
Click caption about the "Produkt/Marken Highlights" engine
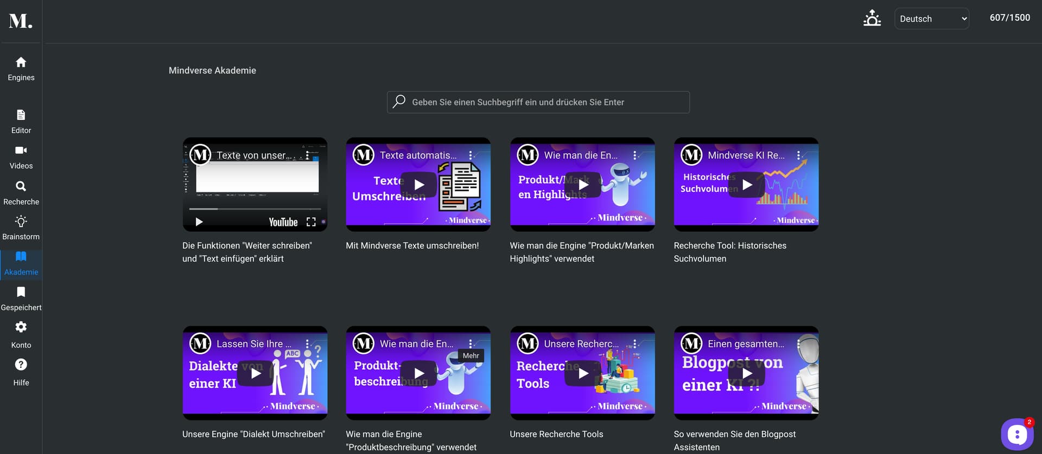click(582, 252)
